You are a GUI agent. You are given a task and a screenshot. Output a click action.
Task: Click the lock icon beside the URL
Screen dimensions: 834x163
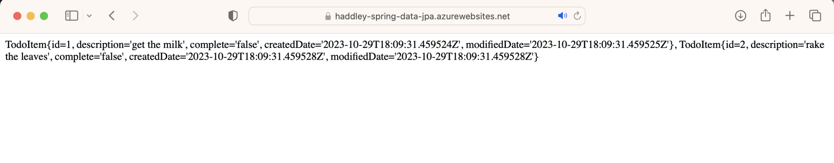(328, 16)
